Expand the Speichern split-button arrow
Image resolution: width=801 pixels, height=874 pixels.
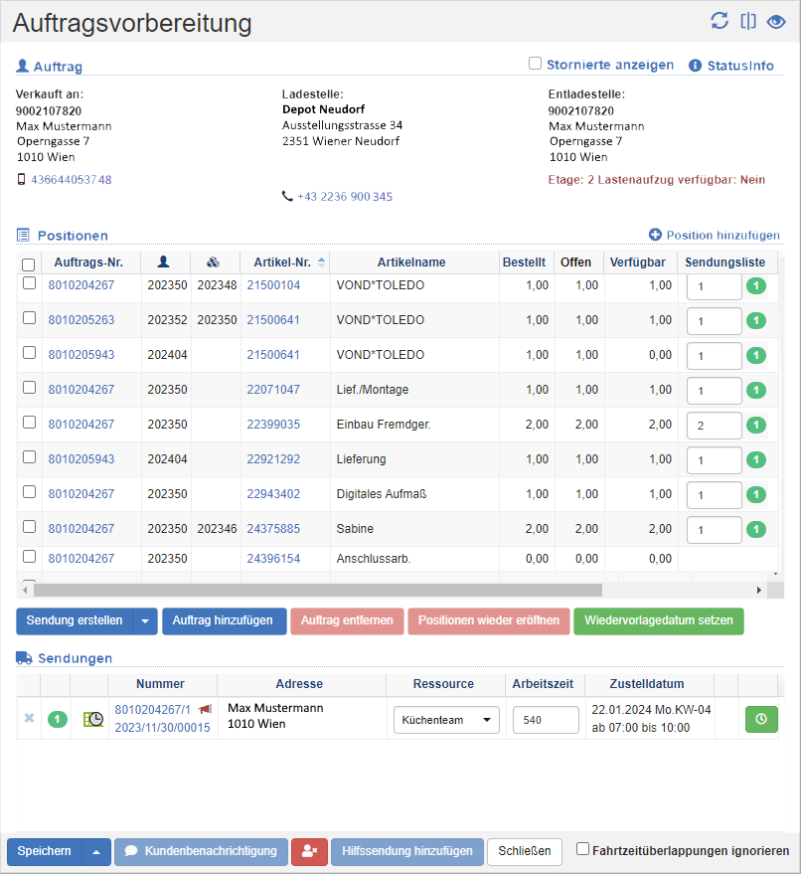tap(96, 852)
